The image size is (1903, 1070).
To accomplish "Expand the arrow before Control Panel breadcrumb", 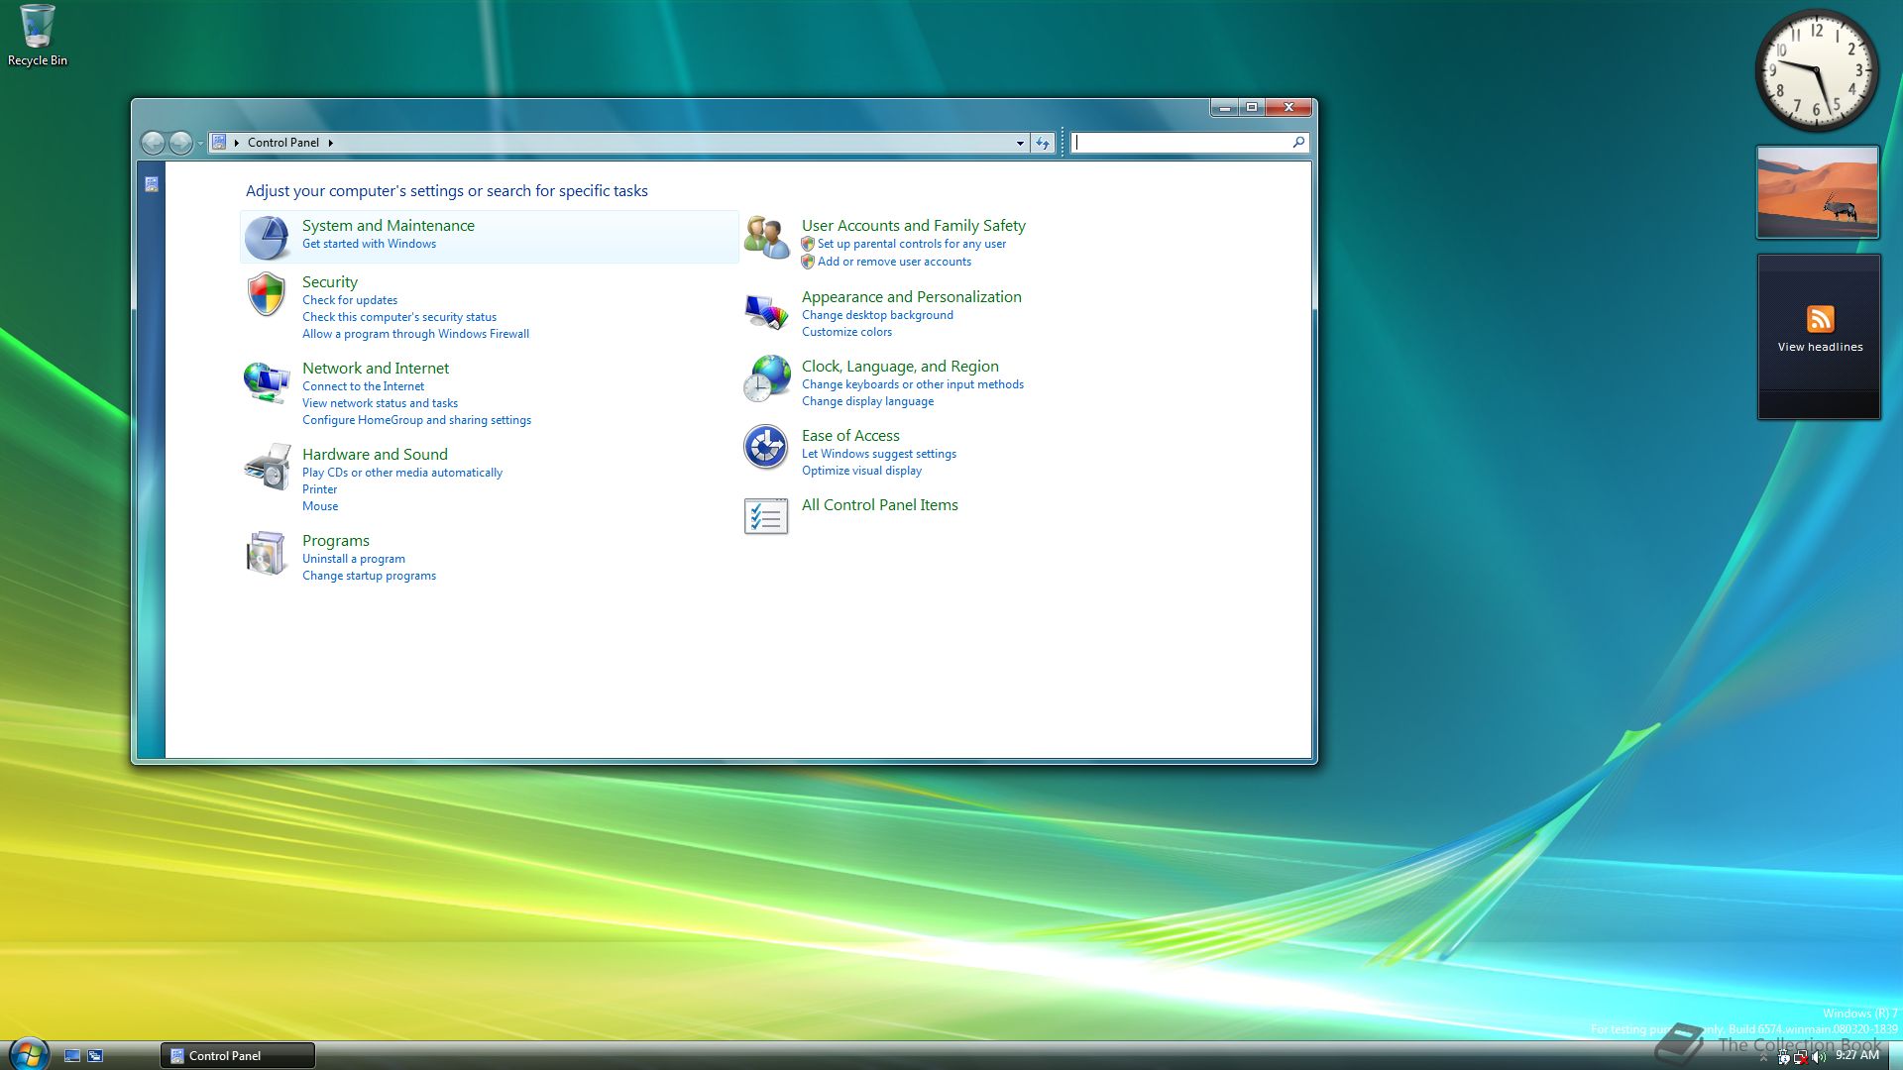I will click(237, 143).
